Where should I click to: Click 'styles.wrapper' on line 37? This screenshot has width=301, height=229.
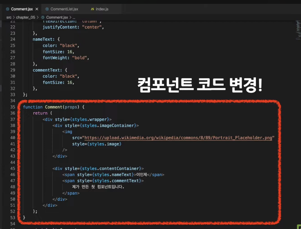click(90, 119)
